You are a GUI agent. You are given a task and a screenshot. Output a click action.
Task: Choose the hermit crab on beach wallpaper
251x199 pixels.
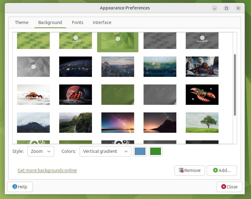(x=33, y=94)
